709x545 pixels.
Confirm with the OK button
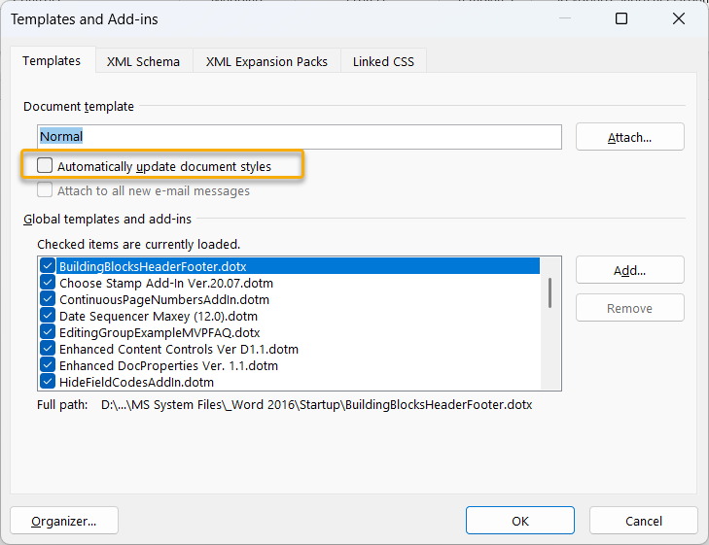point(520,521)
